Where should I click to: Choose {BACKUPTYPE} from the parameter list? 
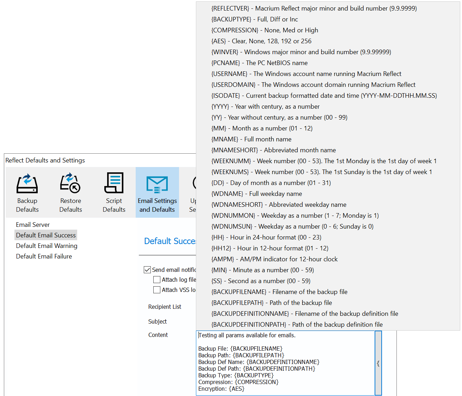pyautogui.click(x=328, y=19)
